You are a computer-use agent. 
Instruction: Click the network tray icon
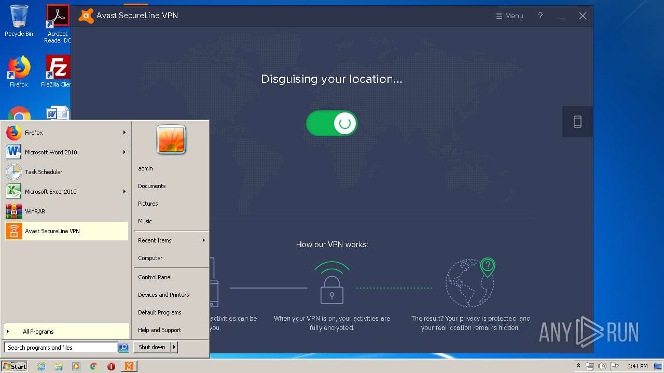pos(590,366)
